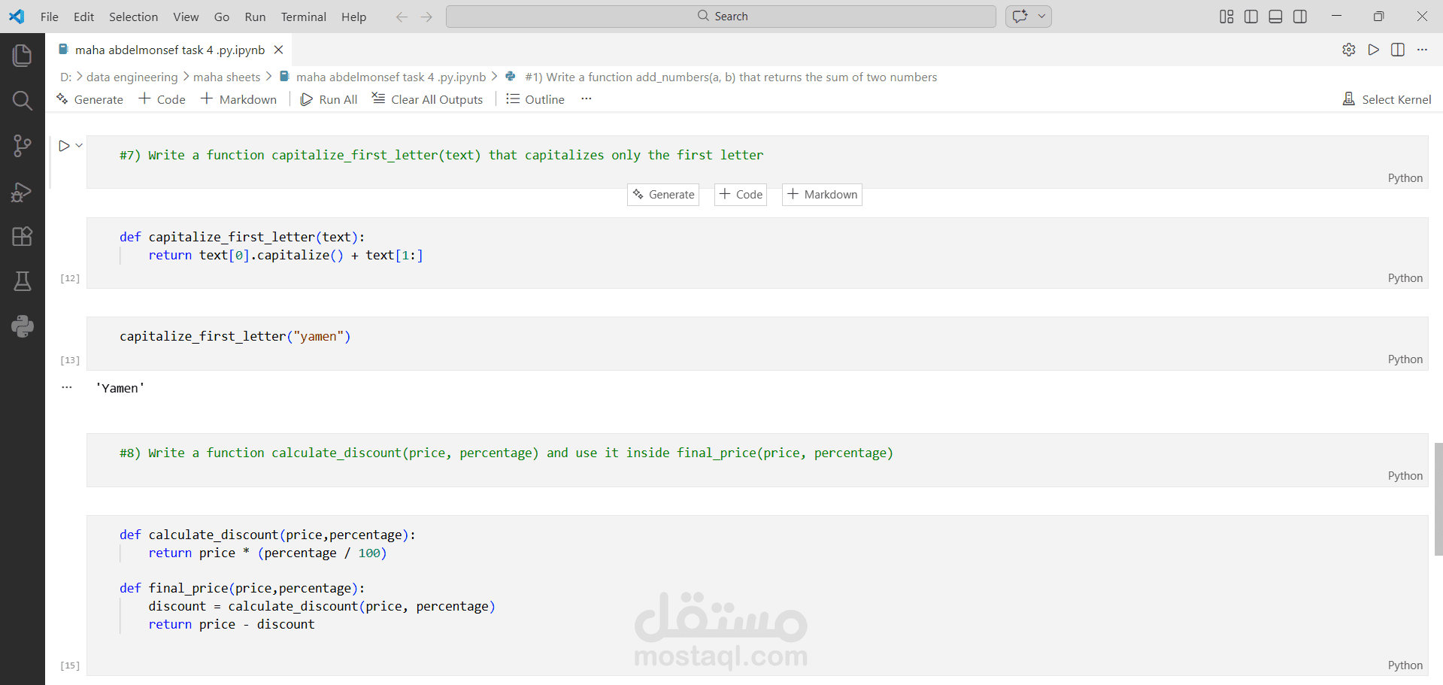Change Python language mode of cell 13
The width and height of the screenshot is (1443, 685).
coord(1405,359)
